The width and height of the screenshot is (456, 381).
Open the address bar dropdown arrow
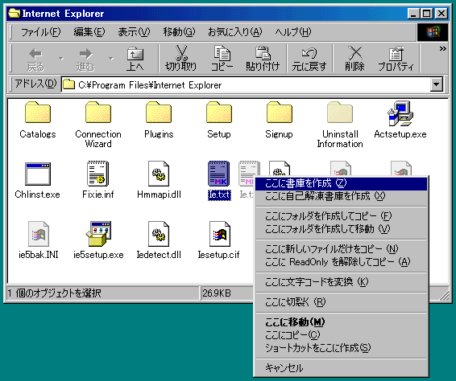coord(437,84)
